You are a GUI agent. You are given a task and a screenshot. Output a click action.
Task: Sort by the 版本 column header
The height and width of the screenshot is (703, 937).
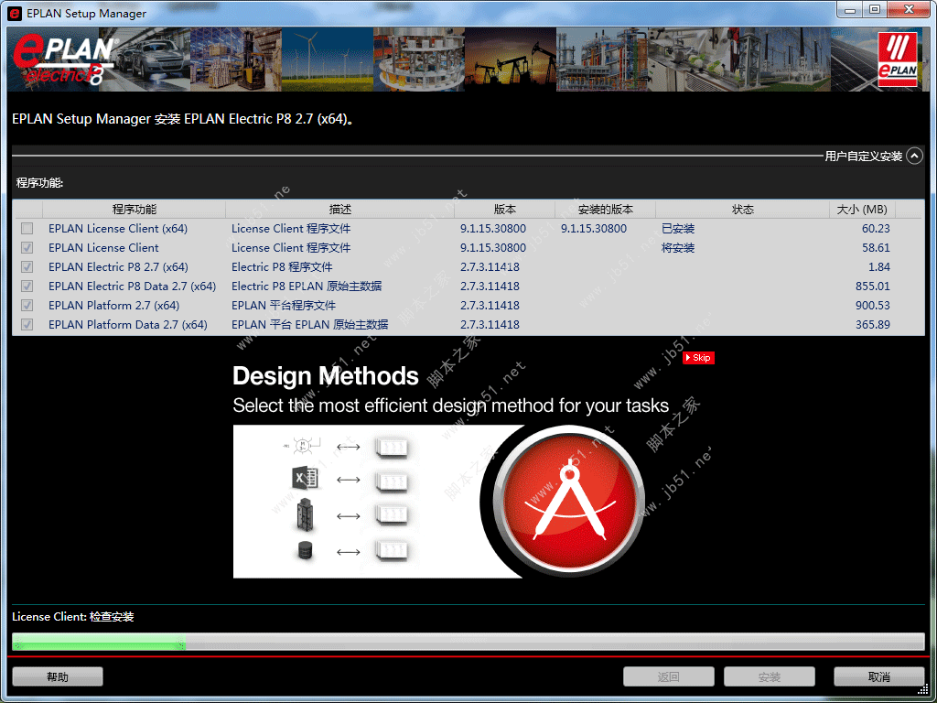click(x=504, y=210)
